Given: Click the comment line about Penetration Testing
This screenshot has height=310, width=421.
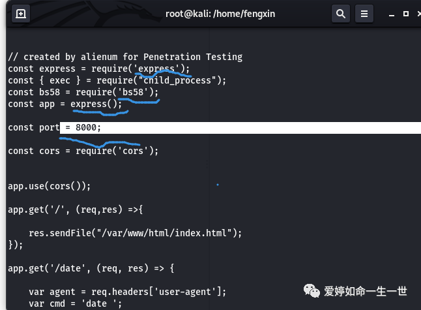Looking at the screenshot, I should pyautogui.click(x=125, y=57).
